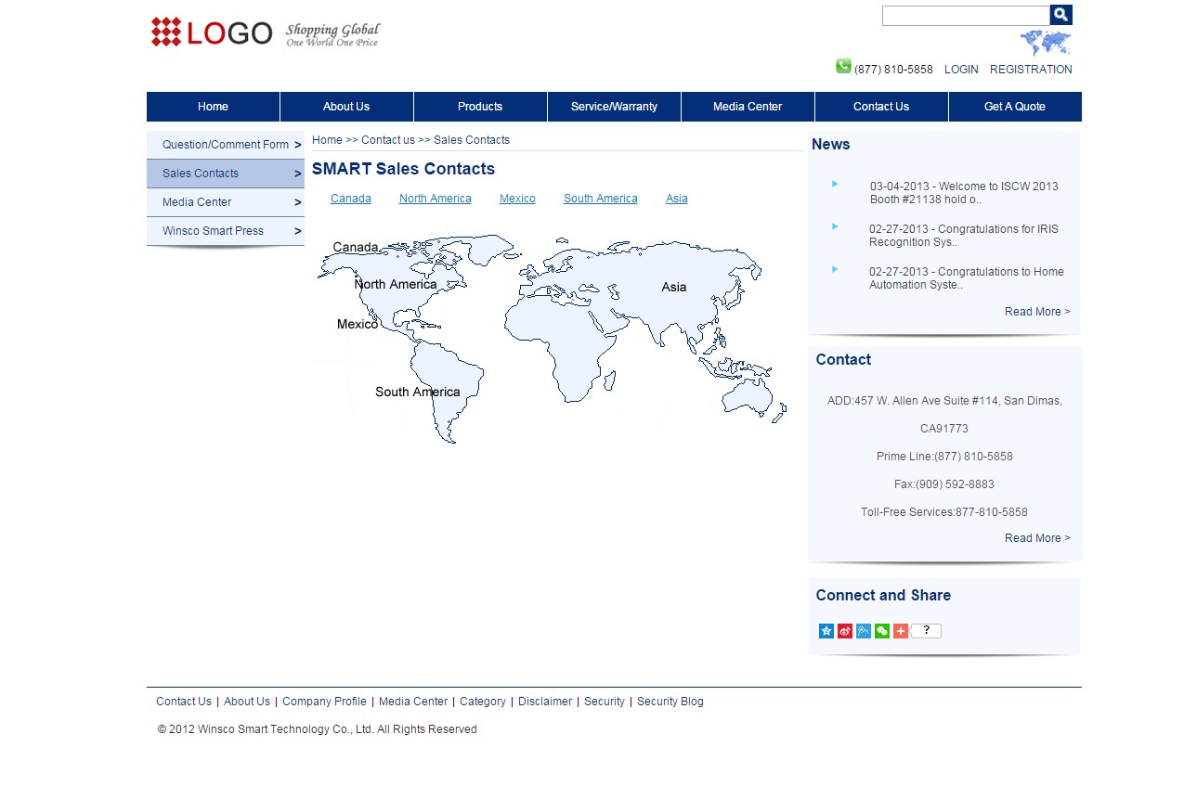
Task: Click the Asia region on the map
Action: coord(673,287)
